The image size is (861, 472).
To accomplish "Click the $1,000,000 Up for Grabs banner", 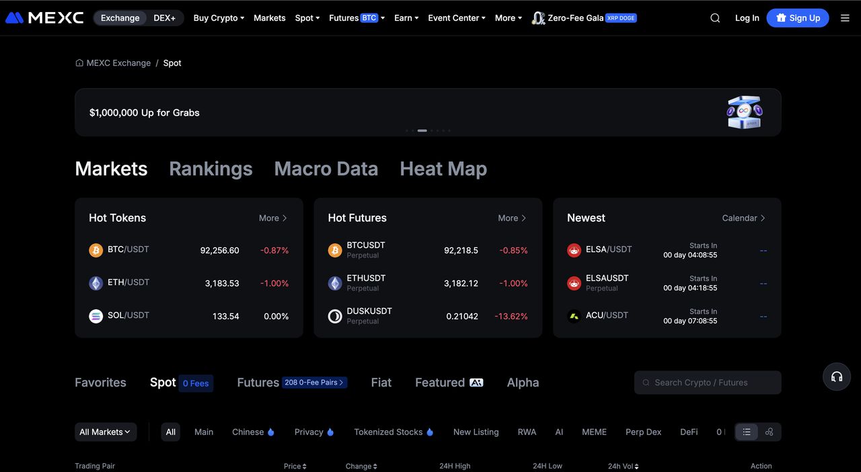I will click(x=428, y=112).
